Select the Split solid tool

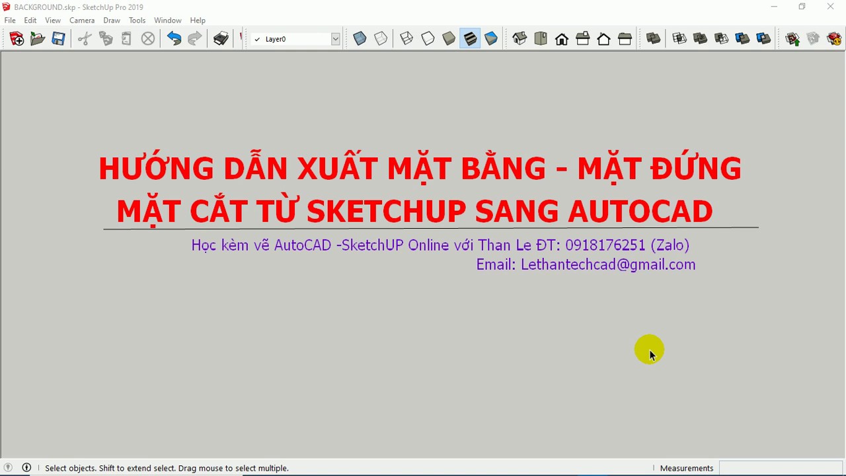(x=764, y=39)
